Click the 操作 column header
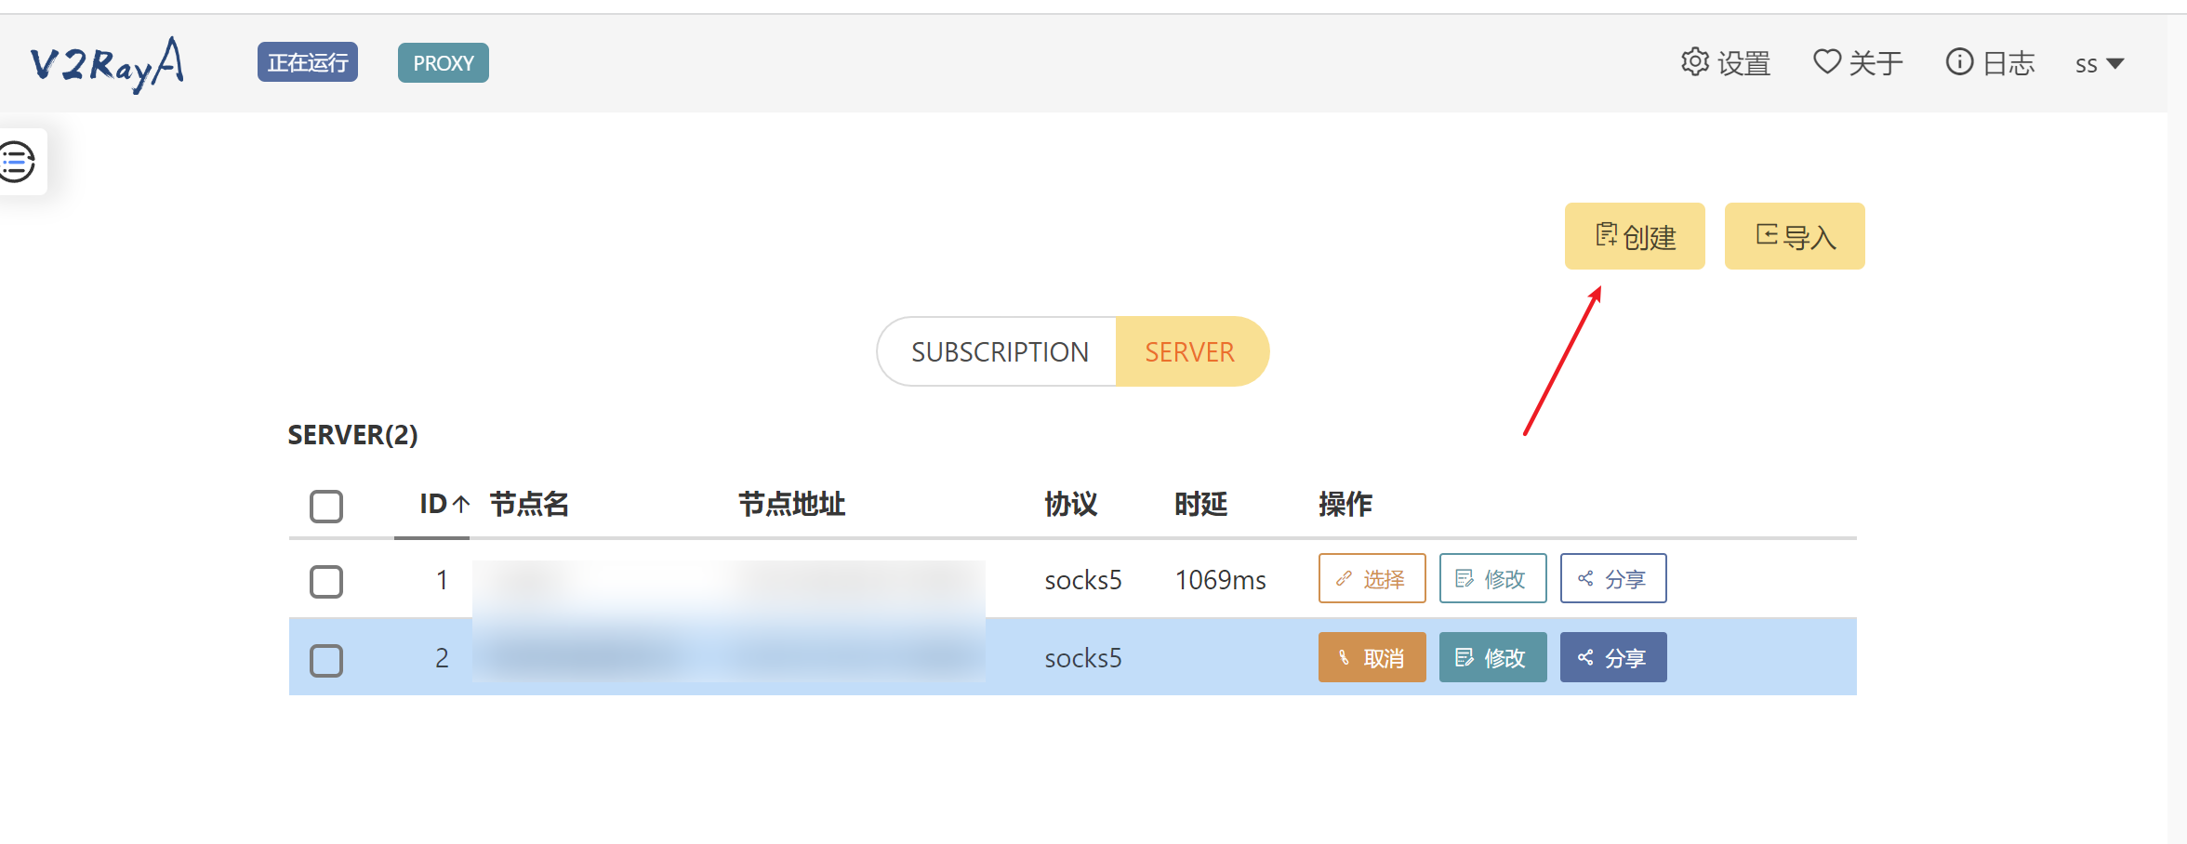The height and width of the screenshot is (844, 2187). click(1345, 504)
